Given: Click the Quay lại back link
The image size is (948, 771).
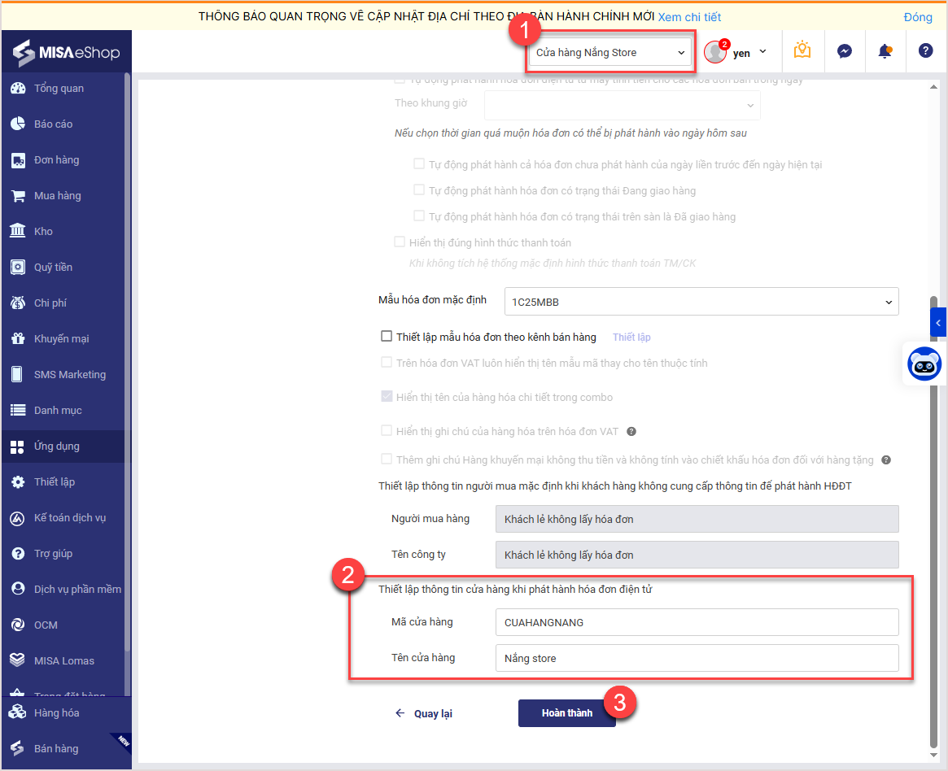Looking at the screenshot, I should pyautogui.click(x=424, y=713).
